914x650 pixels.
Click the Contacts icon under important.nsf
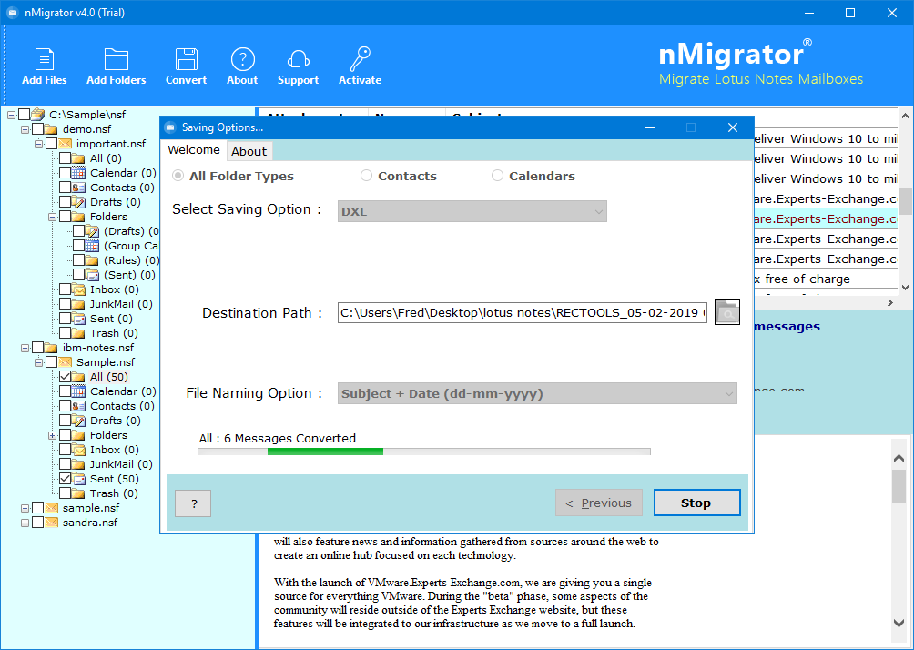[x=78, y=188]
